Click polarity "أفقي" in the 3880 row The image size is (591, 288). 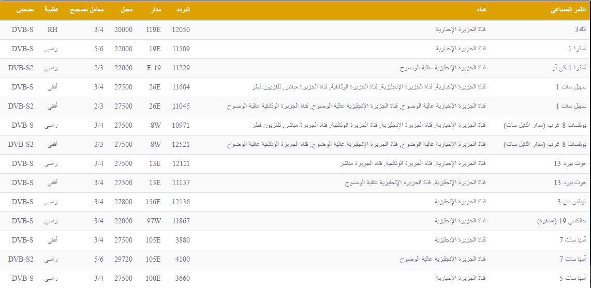[x=52, y=240]
